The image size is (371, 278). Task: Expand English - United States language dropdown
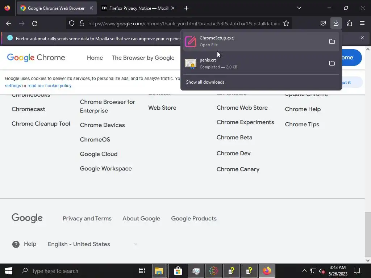(92, 244)
